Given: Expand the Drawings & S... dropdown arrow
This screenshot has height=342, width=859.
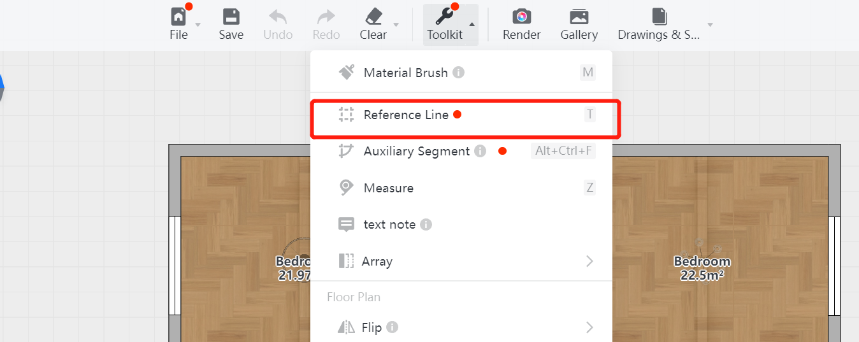Looking at the screenshot, I should tap(710, 25).
